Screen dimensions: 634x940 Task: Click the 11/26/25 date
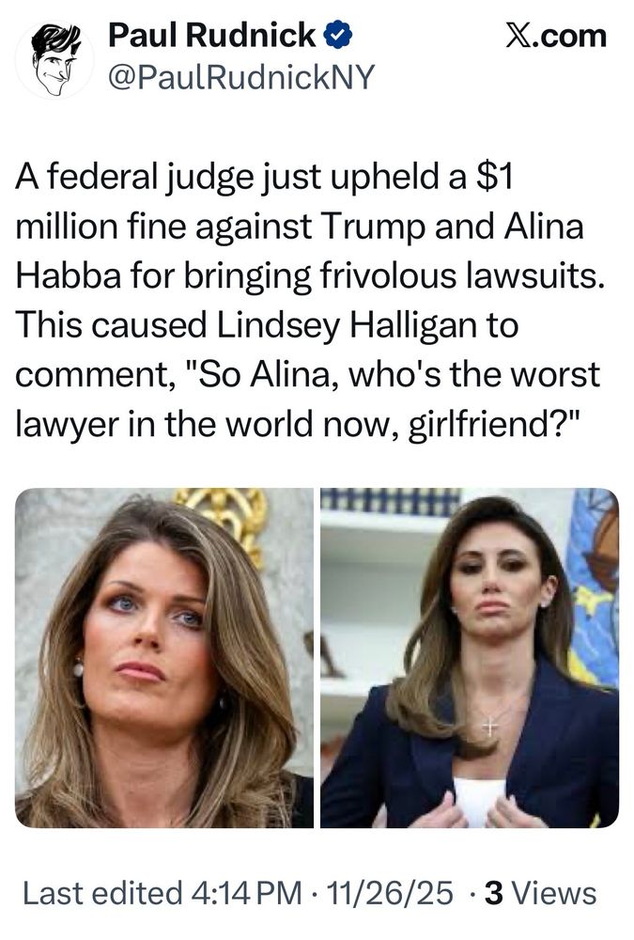(390, 893)
